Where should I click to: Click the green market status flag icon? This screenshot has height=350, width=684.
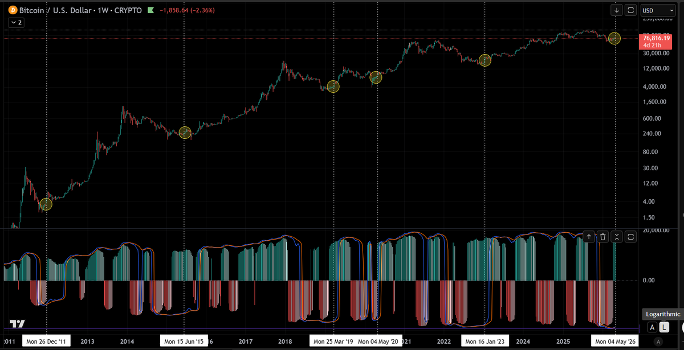pyautogui.click(x=150, y=10)
